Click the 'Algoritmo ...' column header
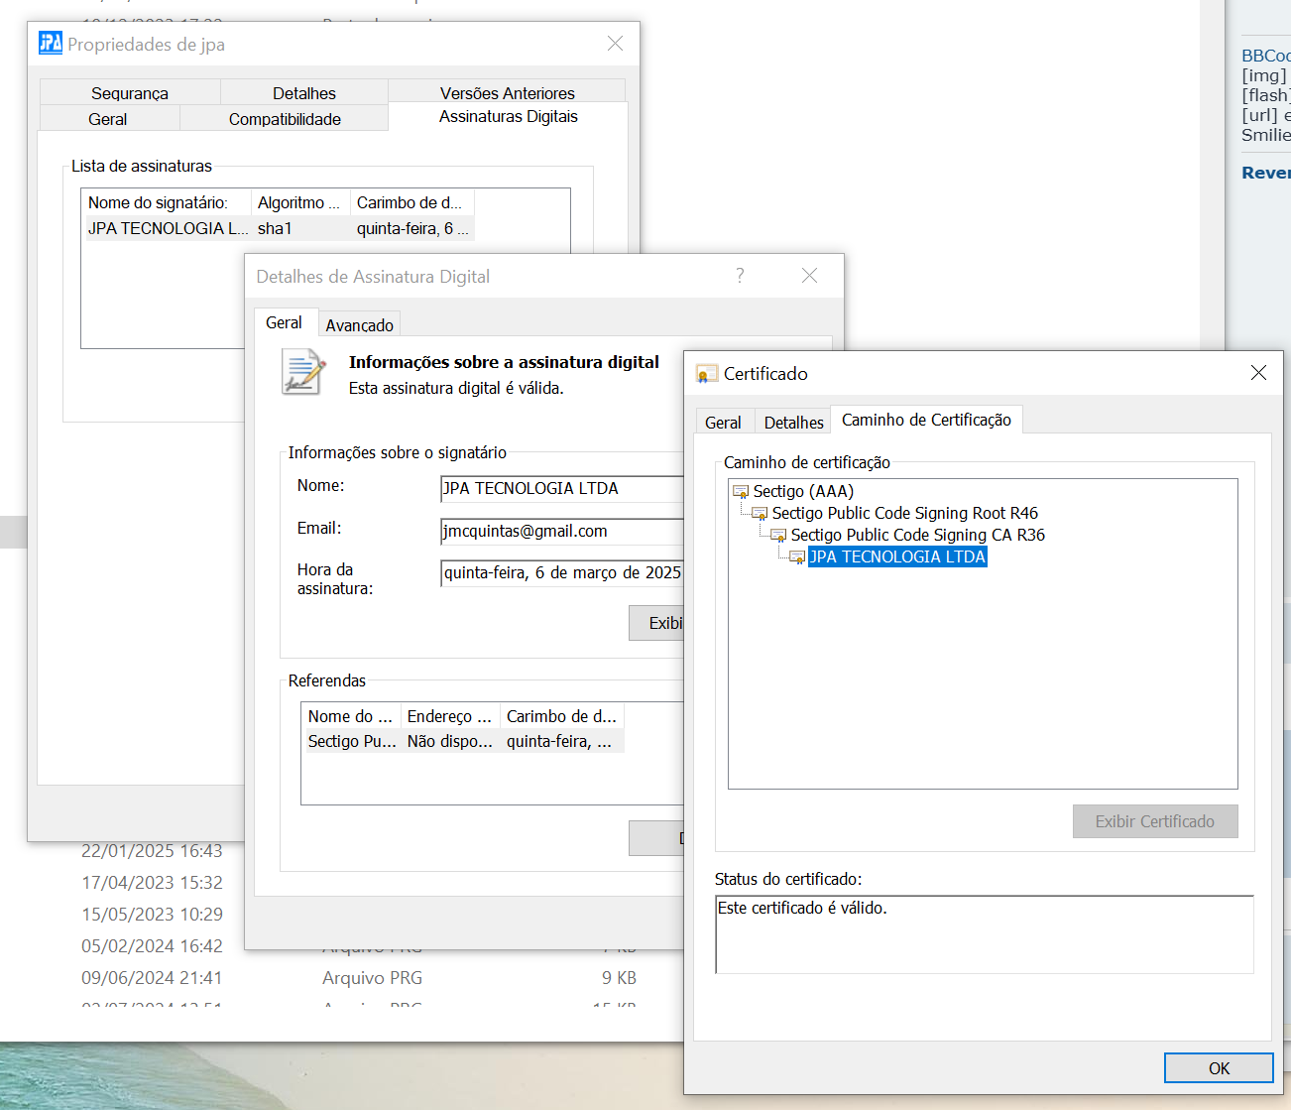Viewport: 1291px width, 1110px height. pyautogui.click(x=300, y=202)
